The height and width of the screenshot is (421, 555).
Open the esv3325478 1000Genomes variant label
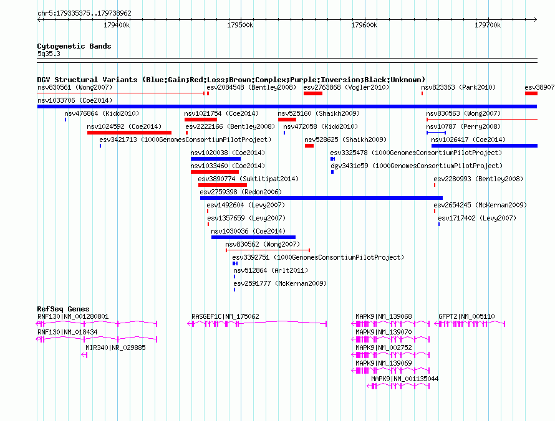(416, 153)
